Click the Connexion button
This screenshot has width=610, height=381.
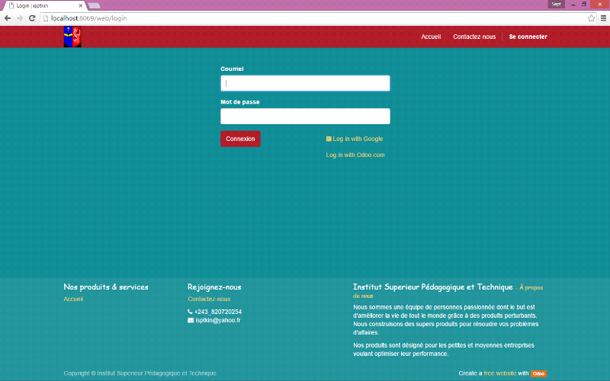tap(240, 139)
